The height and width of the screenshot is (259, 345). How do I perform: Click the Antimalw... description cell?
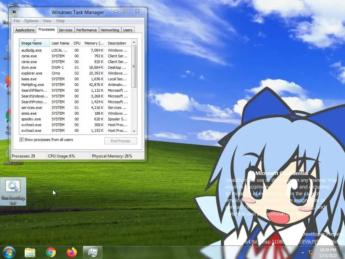(117, 85)
